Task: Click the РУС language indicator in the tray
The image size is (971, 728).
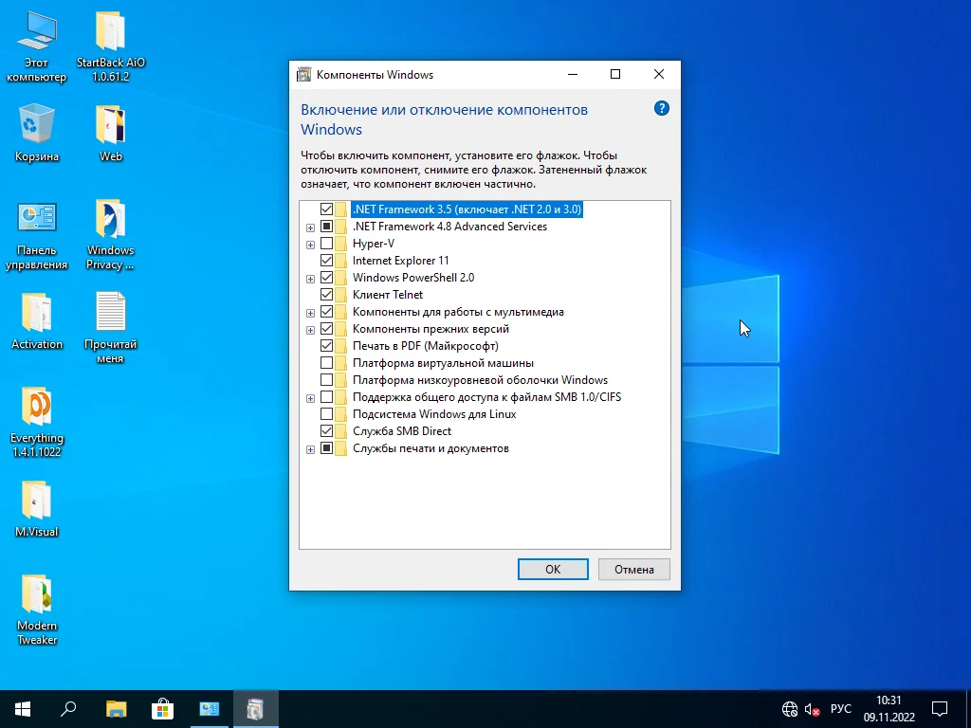Action: [840, 708]
